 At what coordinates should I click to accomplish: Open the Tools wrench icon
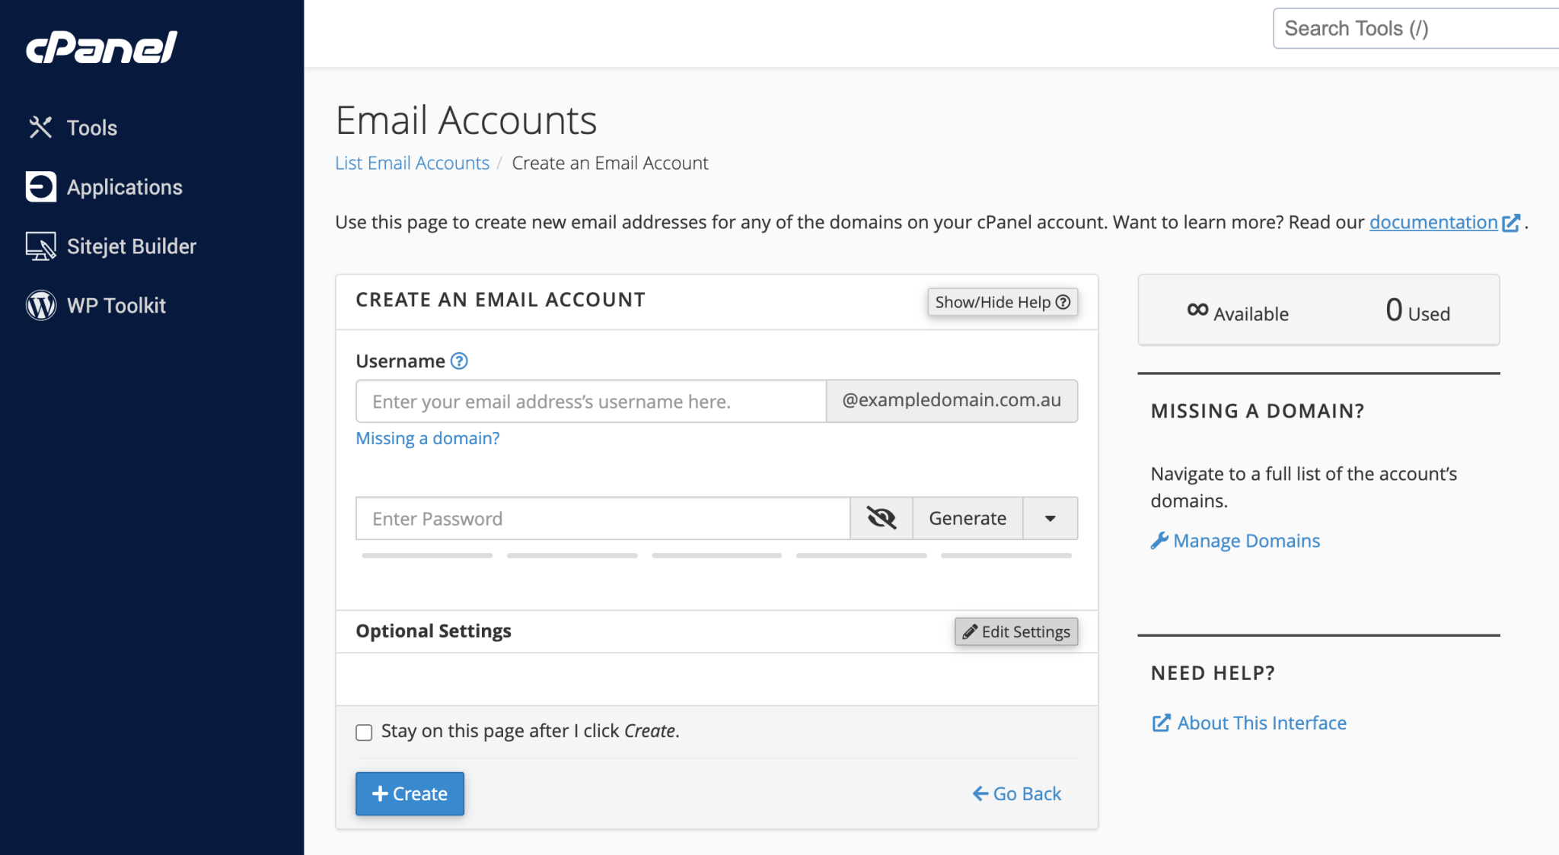pyautogui.click(x=40, y=127)
